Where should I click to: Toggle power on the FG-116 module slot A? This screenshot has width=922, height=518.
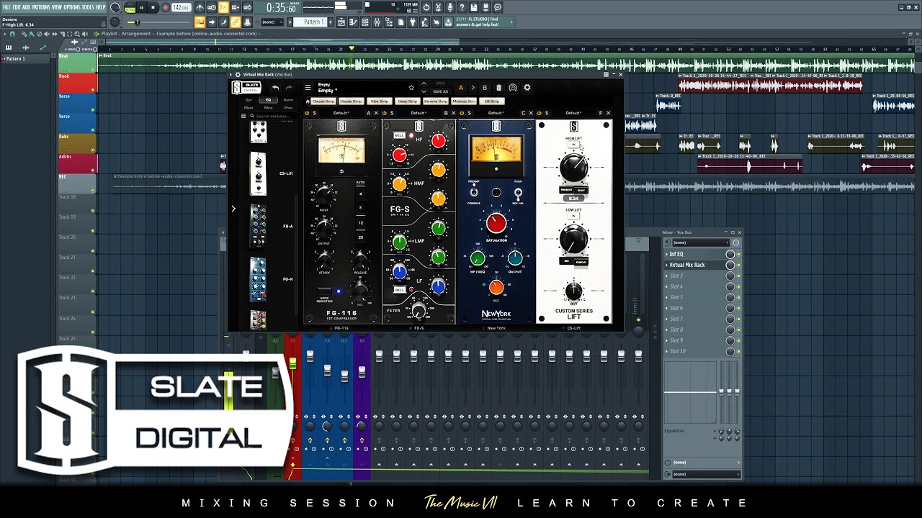306,113
